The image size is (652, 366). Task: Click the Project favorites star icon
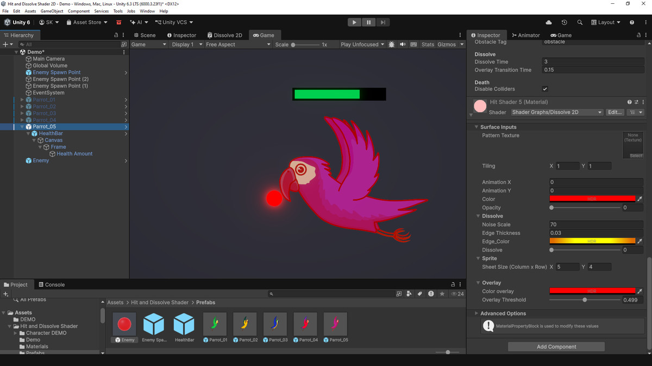click(x=442, y=294)
